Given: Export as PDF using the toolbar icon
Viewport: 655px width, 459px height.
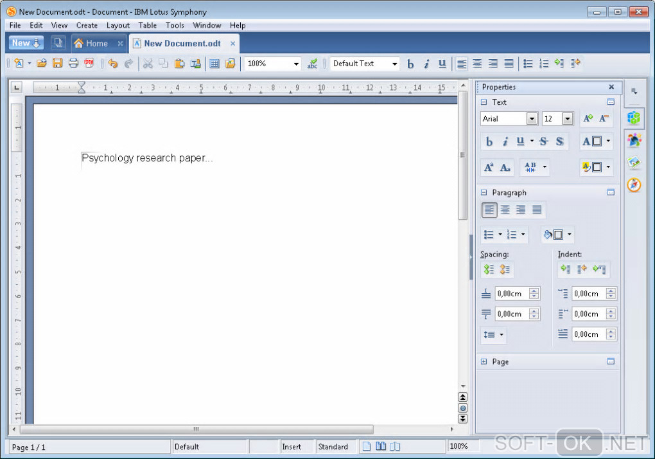Looking at the screenshot, I should pos(89,64).
